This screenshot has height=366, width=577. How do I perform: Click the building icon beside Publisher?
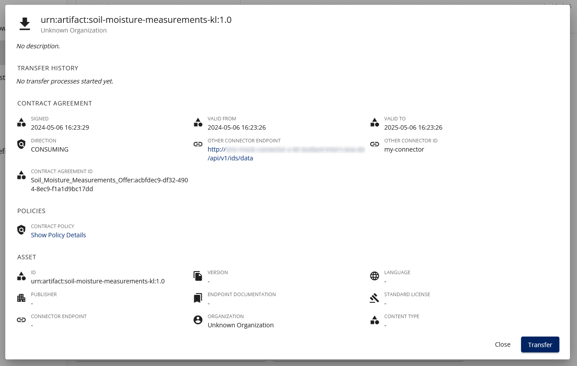(x=21, y=298)
